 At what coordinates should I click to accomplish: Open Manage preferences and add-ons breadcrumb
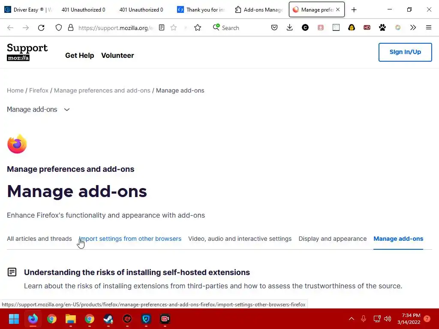pyautogui.click(x=102, y=90)
